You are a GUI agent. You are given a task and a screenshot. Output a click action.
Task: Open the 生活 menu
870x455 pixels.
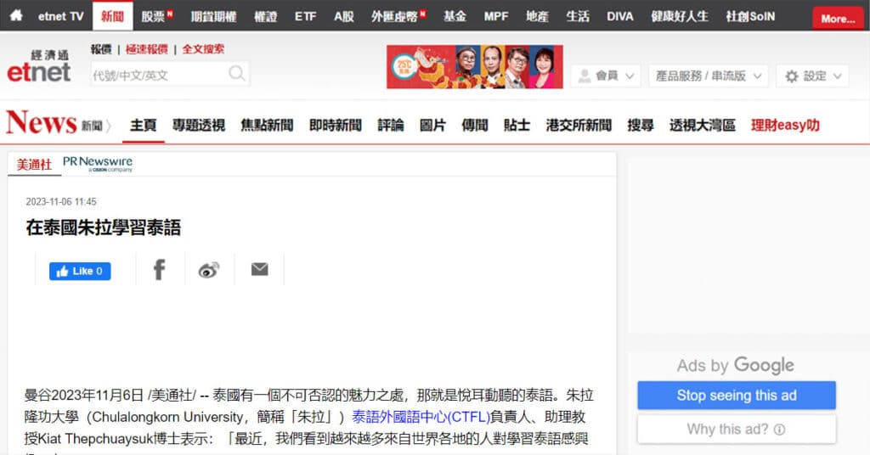coord(578,16)
